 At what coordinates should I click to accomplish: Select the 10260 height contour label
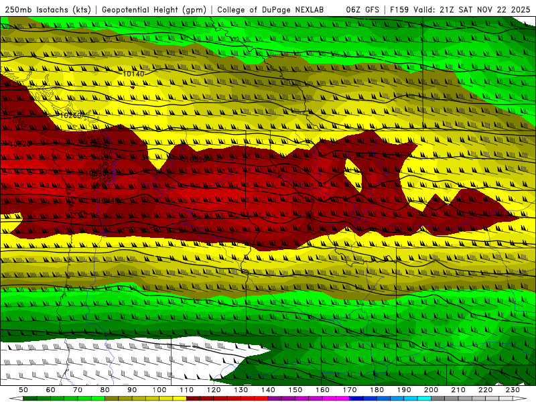point(71,115)
